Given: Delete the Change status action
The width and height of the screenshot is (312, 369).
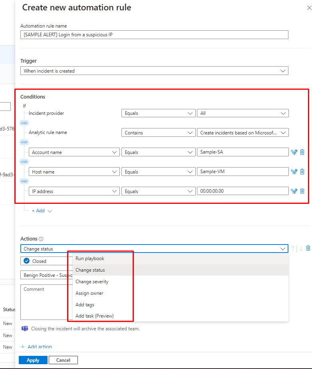Looking at the screenshot, I should pyautogui.click(x=308, y=248).
